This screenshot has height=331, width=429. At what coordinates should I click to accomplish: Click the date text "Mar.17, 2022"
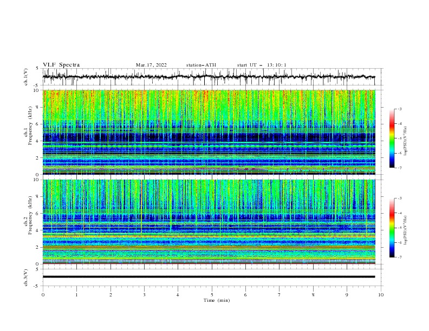tap(151, 65)
